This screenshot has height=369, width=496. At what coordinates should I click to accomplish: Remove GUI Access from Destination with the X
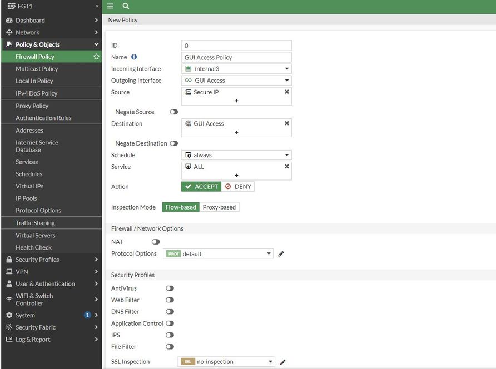(286, 123)
